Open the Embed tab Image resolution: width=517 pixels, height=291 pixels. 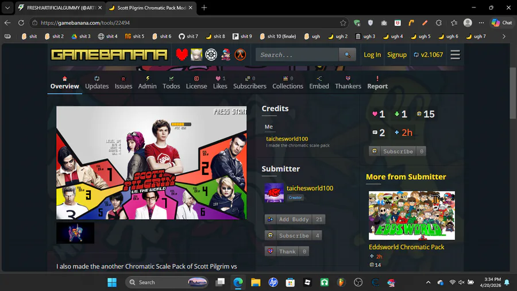[x=319, y=83]
